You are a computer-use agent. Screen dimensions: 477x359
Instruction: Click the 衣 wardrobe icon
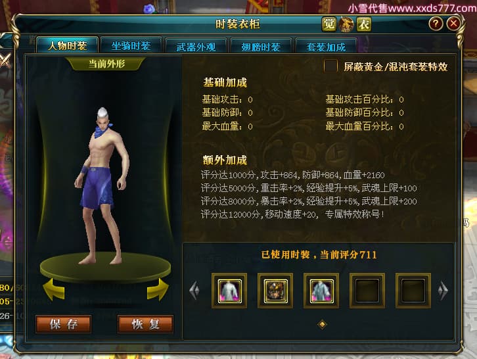(x=364, y=24)
